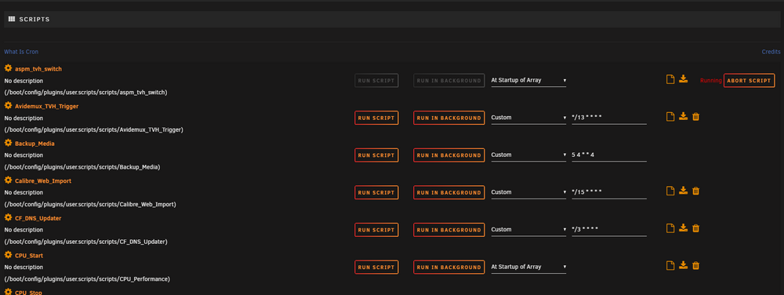The width and height of the screenshot is (784, 295).
Task: Click the SCRIPTS section header
Action: click(x=392, y=19)
